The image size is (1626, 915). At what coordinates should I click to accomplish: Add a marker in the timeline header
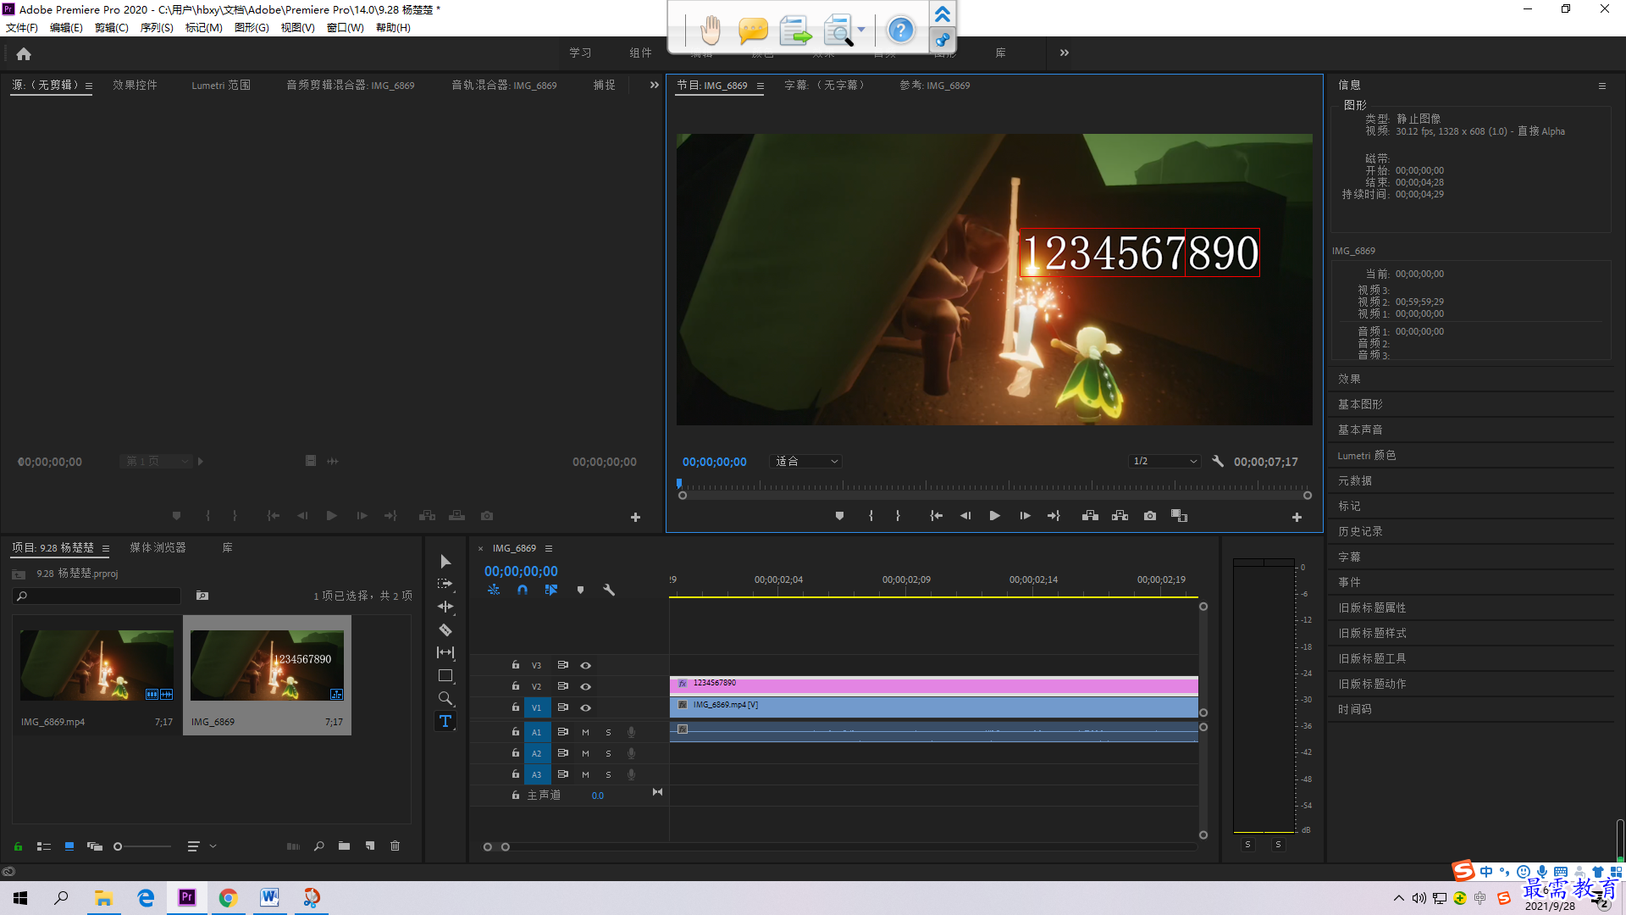[580, 590]
